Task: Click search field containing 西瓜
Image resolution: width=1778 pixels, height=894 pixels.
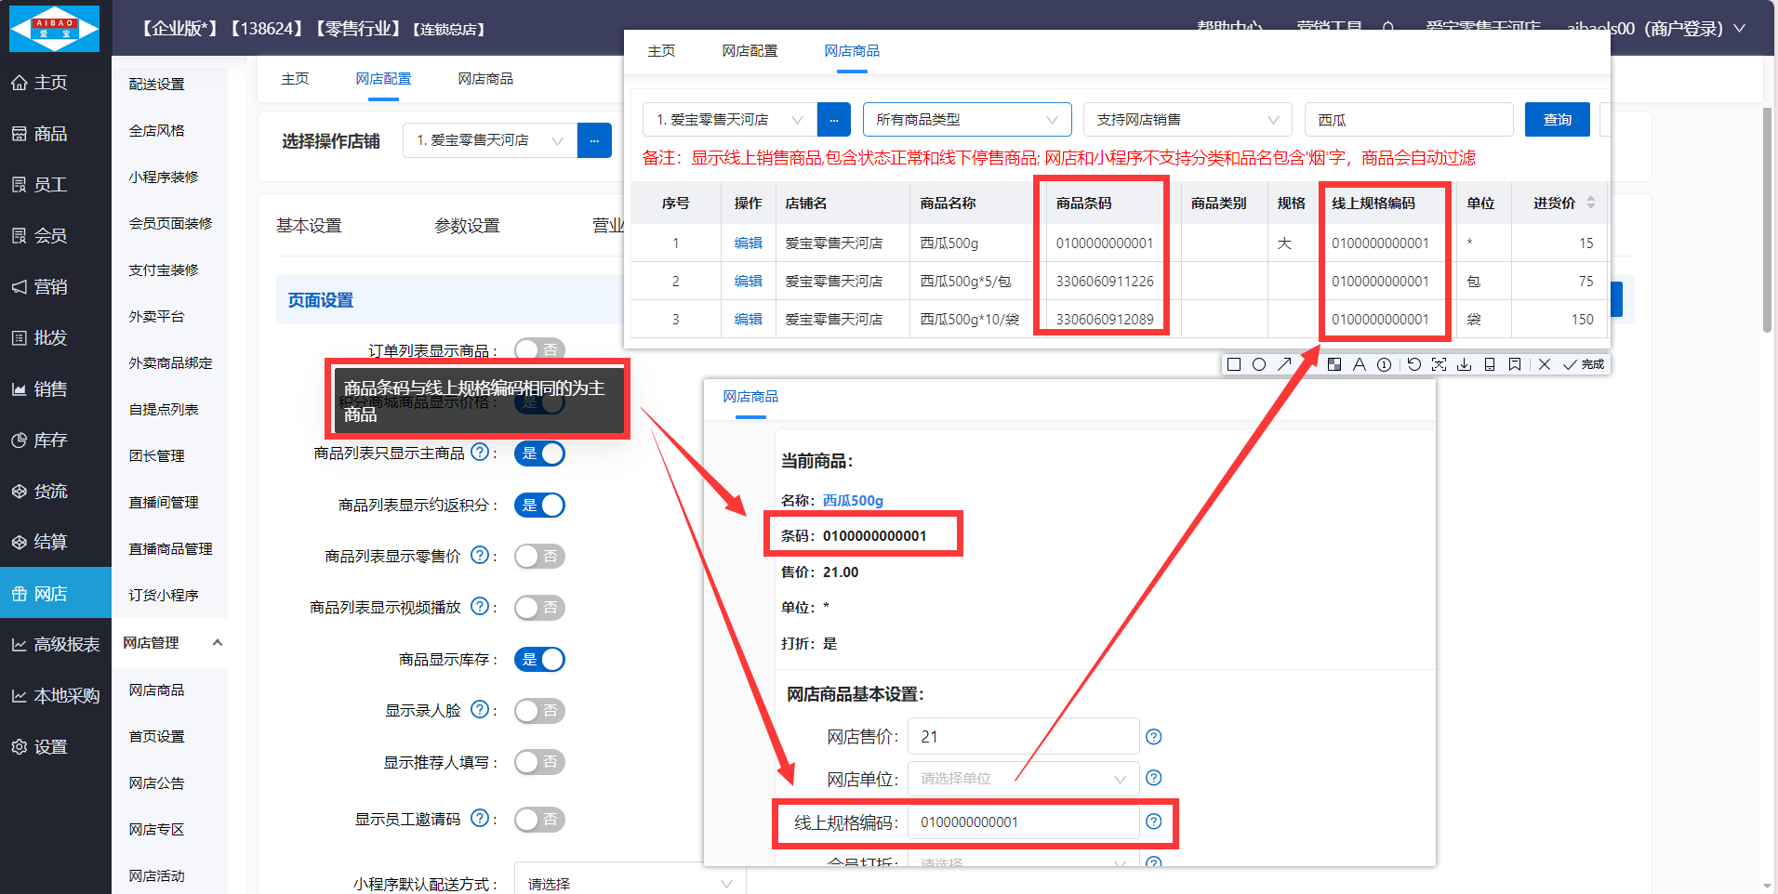Action: click(x=1409, y=120)
